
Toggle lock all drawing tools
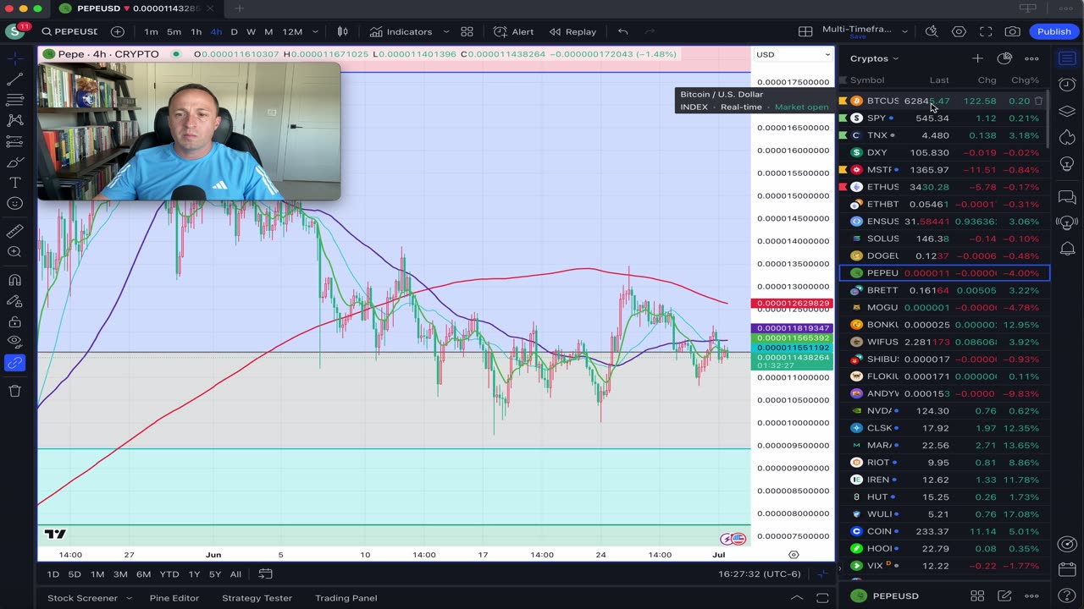pyautogui.click(x=14, y=321)
